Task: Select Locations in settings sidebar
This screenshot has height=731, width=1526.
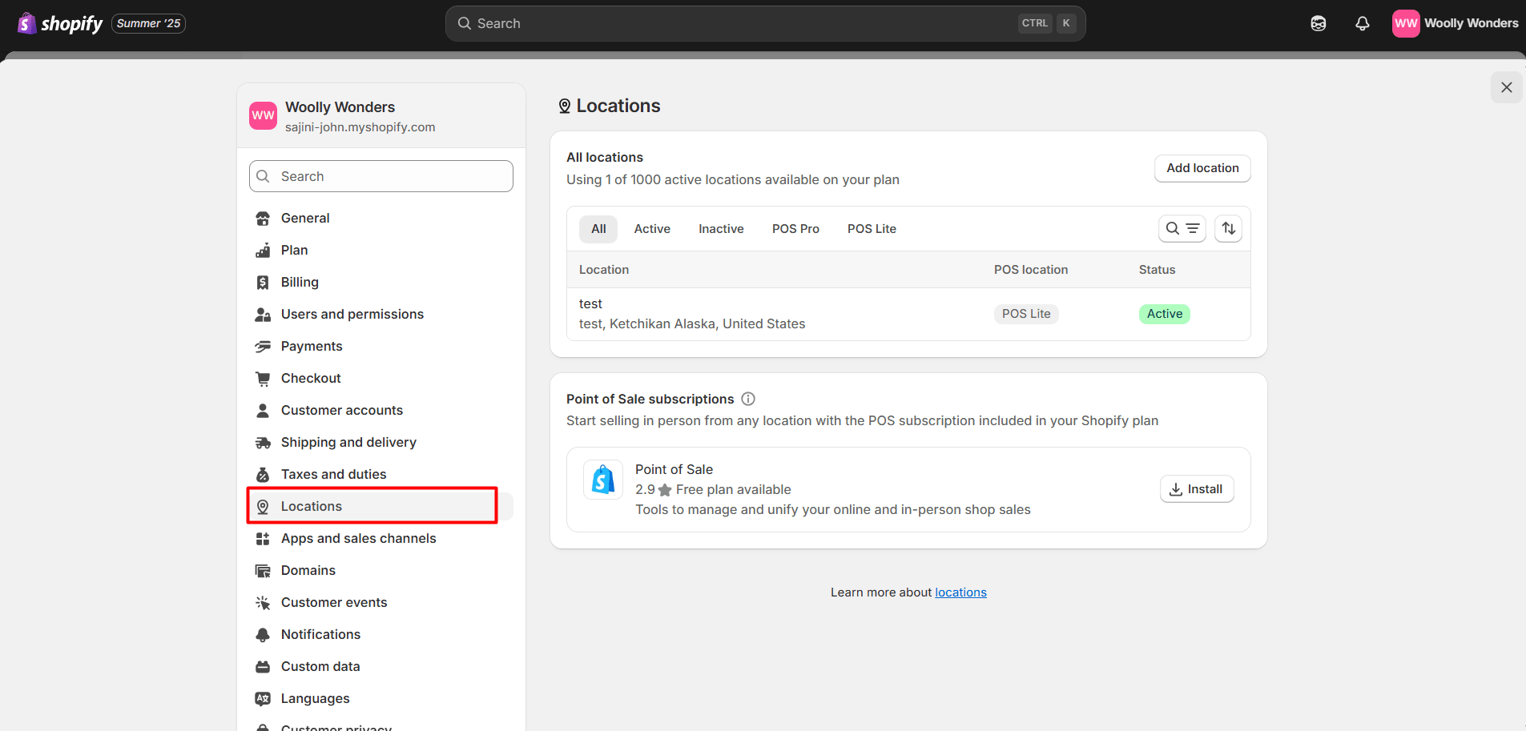Action: tap(381, 506)
